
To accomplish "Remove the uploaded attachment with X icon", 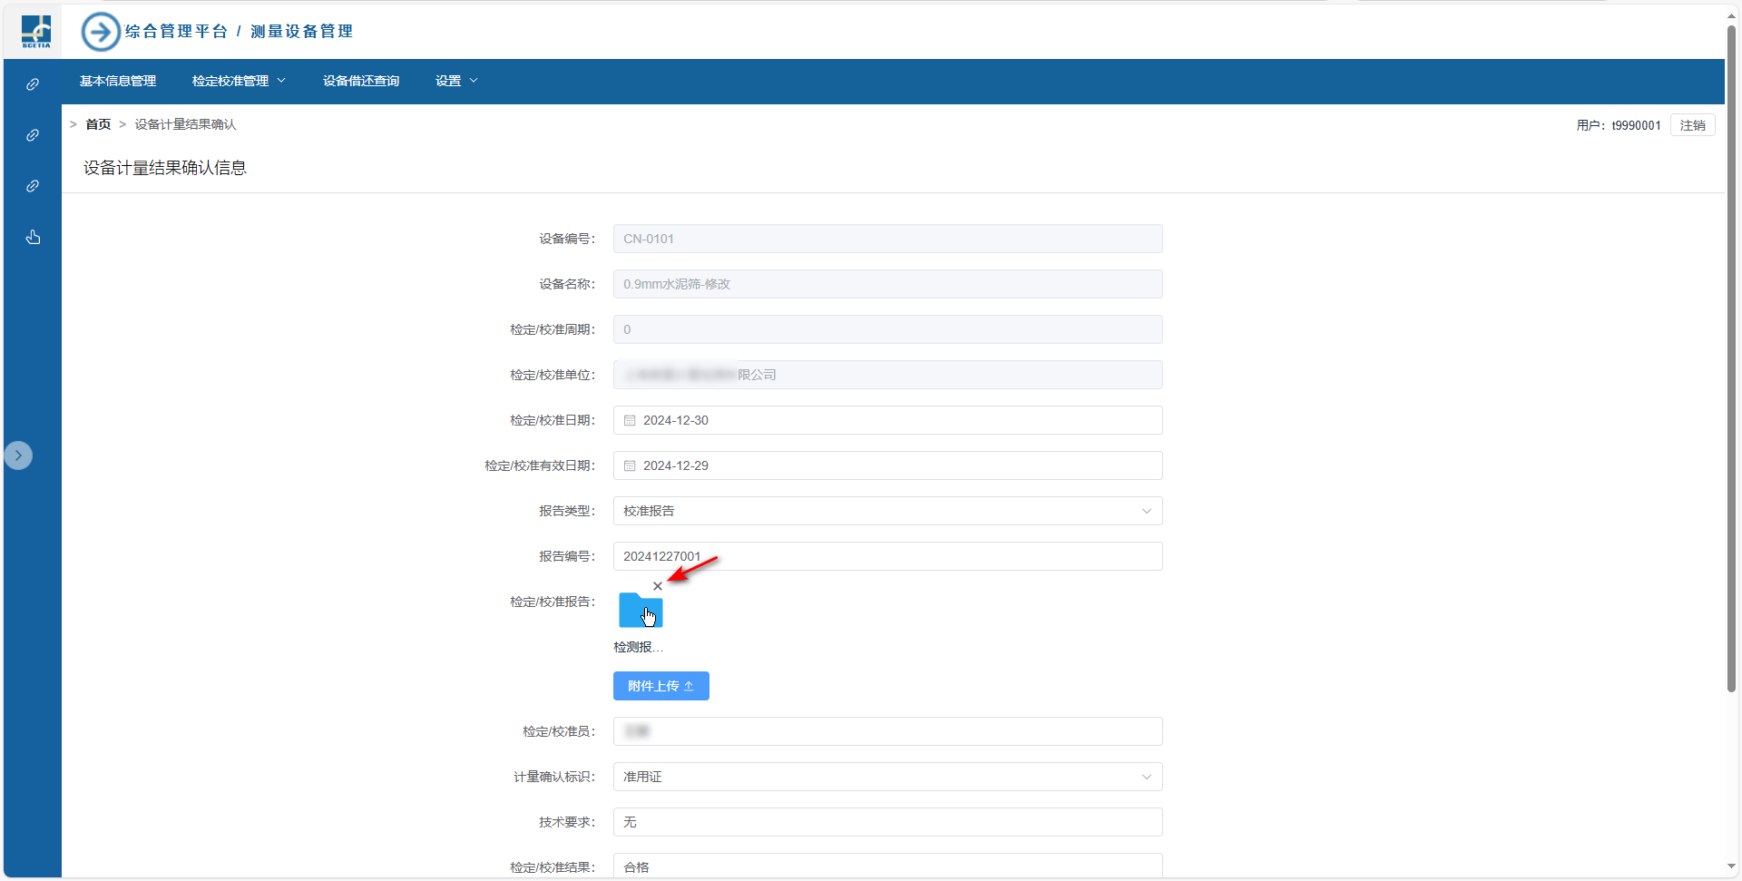I will click(x=658, y=586).
